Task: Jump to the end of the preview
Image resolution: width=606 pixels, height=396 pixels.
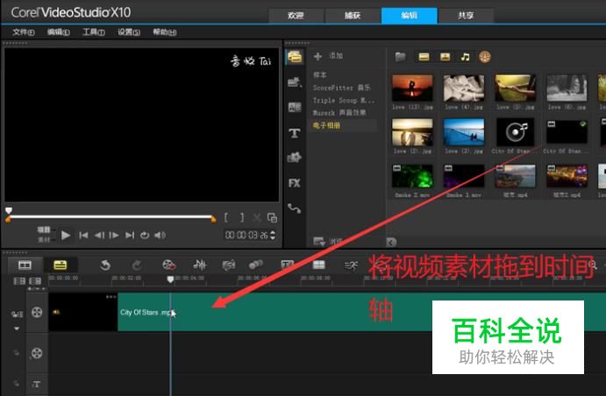Action: [x=130, y=235]
